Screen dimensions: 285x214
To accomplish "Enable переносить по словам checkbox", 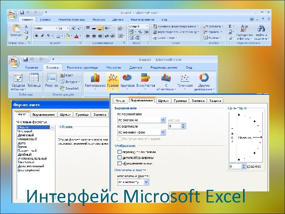I will [x=120, y=152].
